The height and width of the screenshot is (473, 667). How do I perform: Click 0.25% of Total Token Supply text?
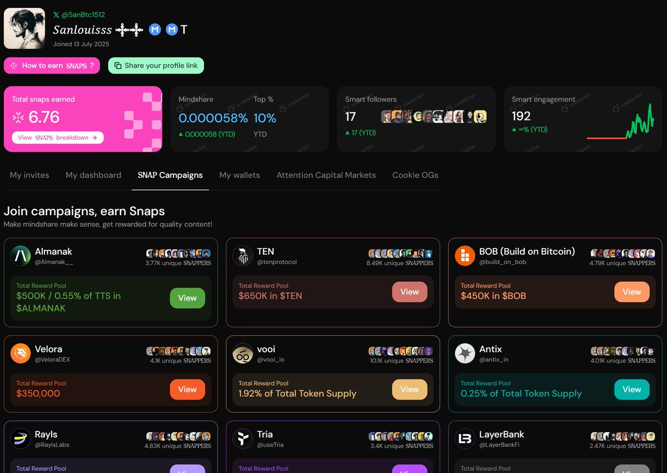point(521,394)
